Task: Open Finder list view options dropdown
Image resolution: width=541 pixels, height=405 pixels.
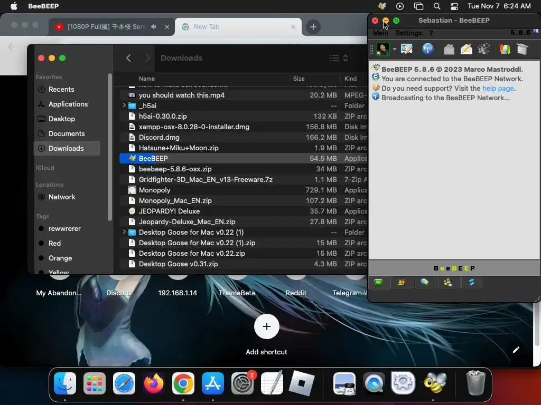Action: [339, 58]
